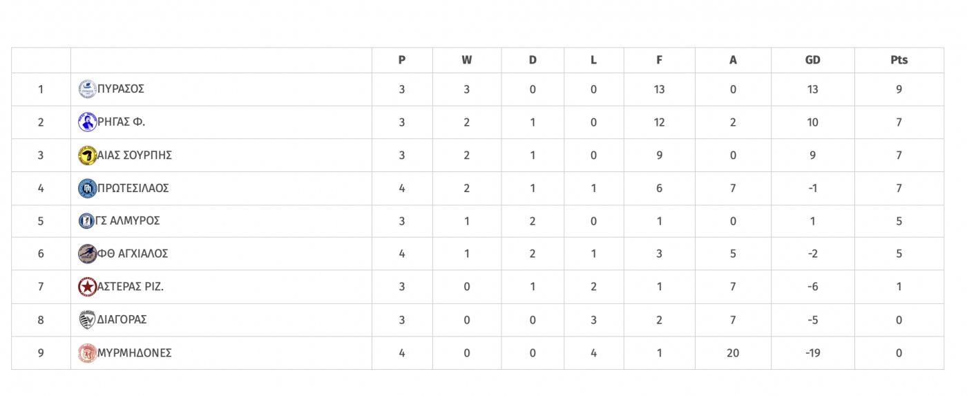This screenshot has width=967, height=396.
Task: Click the ΓΣ ΑΛΜΥΡΟΣ team logo
Action: [x=86, y=221]
